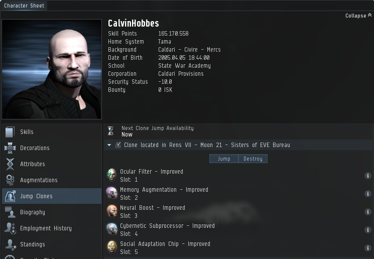This screenshot has height=259, width=374.
Task: Click the Augmentations gear-head icon
Action: (10, 180)
